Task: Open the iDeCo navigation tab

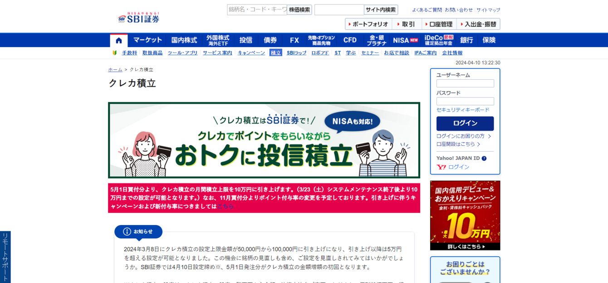Action: [x=438, y=40]
